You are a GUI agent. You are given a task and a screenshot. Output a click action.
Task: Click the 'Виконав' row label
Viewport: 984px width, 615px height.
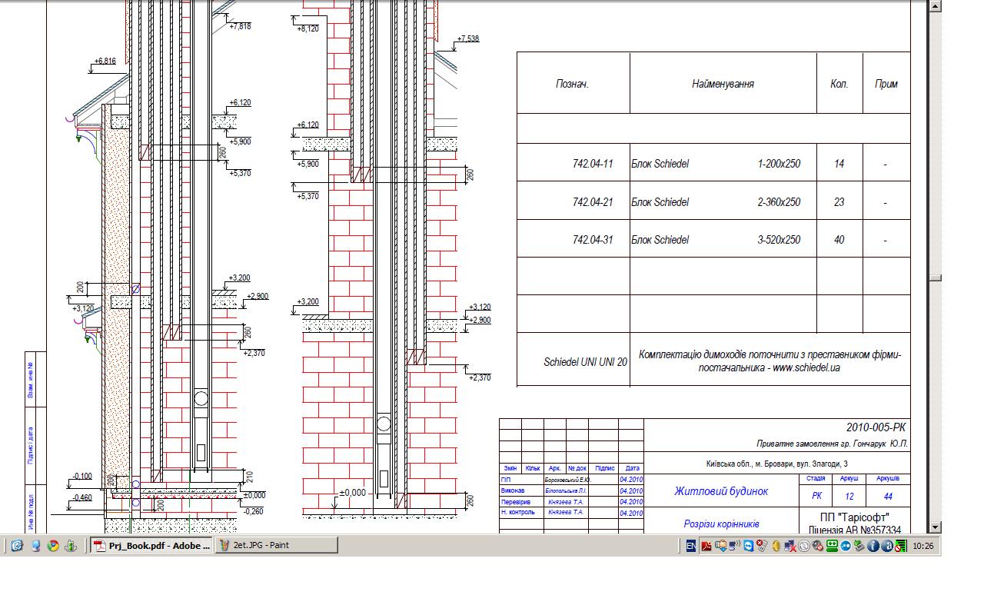pos(513,490)
